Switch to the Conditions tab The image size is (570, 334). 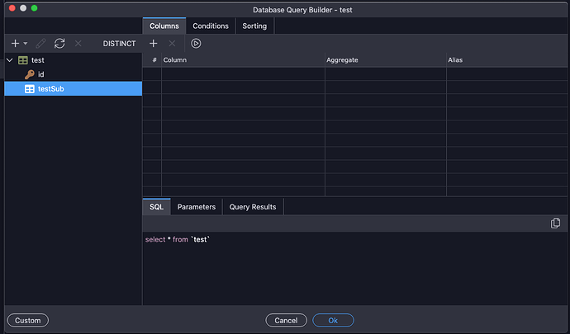(x=211, y=26)
